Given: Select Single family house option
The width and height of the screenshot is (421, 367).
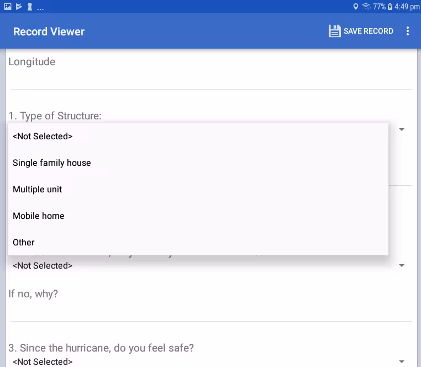Looking at the screenshot, I should pyautogui.click(x=198, y=163).
